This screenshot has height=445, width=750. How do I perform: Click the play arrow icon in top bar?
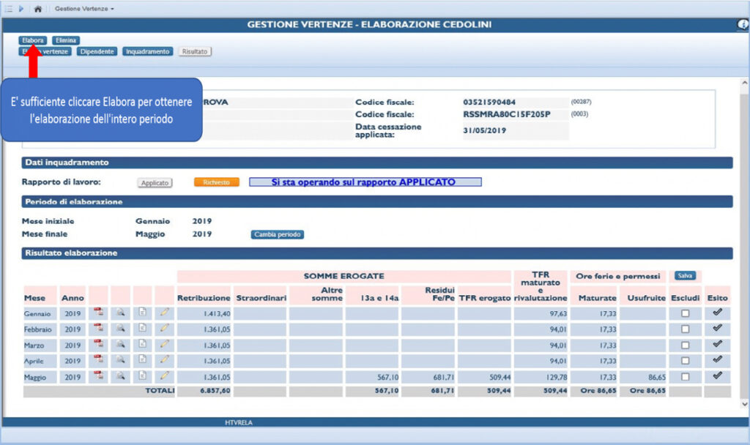pyautogui.click(x=21, y=9)
